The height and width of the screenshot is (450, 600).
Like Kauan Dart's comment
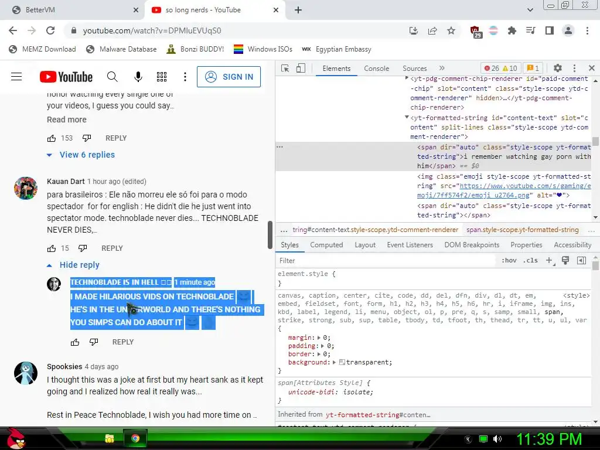(x=52, y=248)
